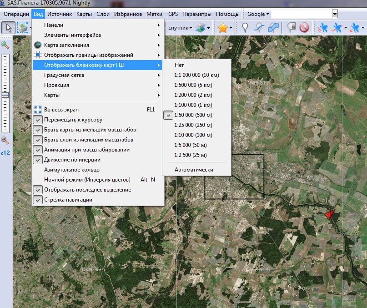Open the Google search provider dropdown
The width and height of the screenshot is (367, 308).
(x=258, y=14)
